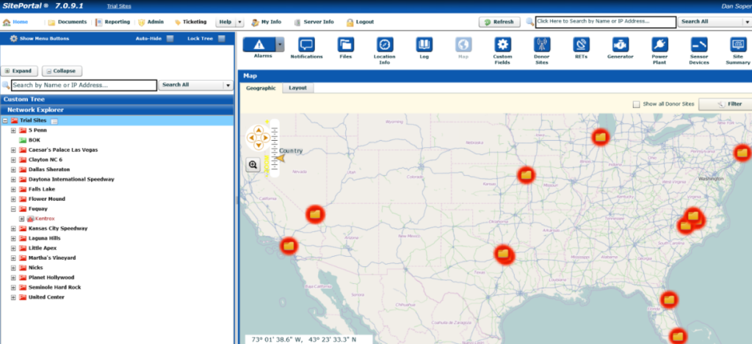Click the Collapse tree button
The image size is (752, 344).
(62, 71)
